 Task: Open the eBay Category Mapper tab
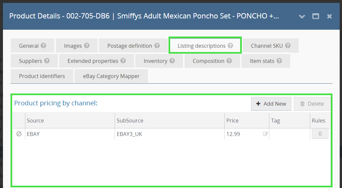coord(111,76)
